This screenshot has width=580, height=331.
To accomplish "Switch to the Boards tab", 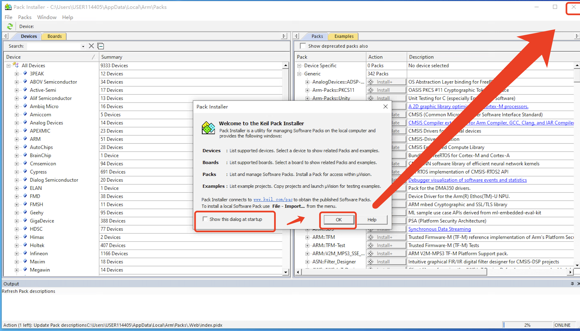I will coord(54,36).
